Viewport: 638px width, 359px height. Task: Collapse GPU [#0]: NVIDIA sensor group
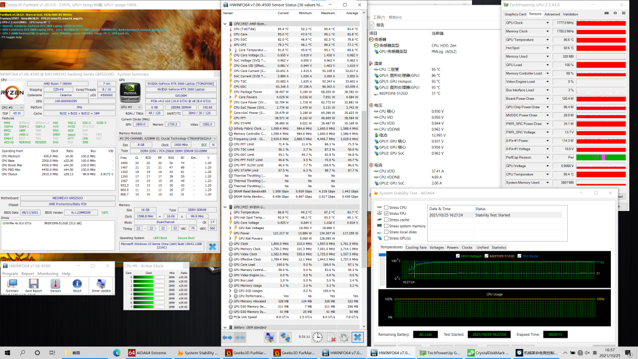225,207
